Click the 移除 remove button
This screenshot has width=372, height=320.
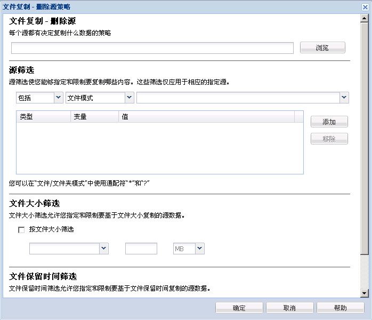[x=329, y=139]
